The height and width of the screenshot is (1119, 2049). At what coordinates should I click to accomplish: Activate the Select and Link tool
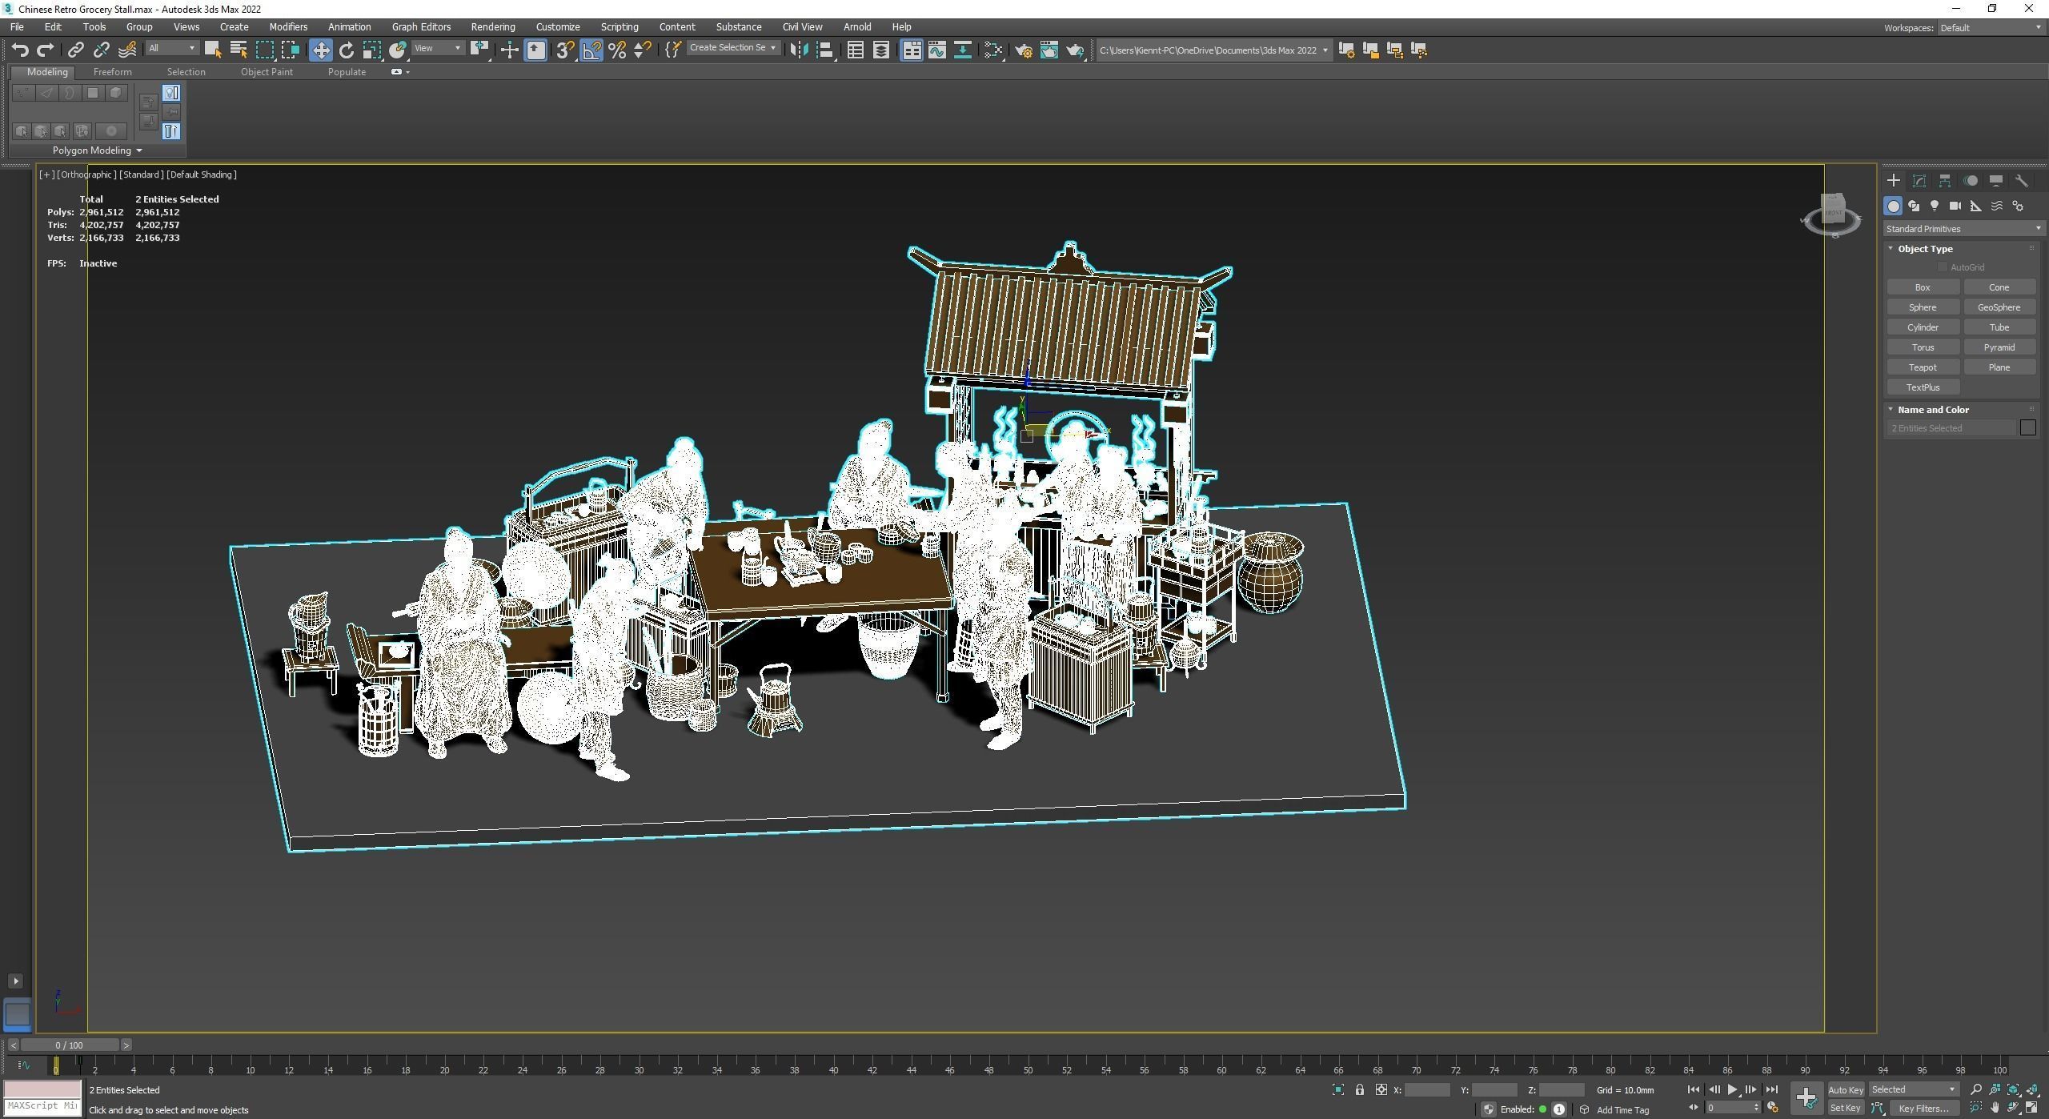(x=75, y=50)
